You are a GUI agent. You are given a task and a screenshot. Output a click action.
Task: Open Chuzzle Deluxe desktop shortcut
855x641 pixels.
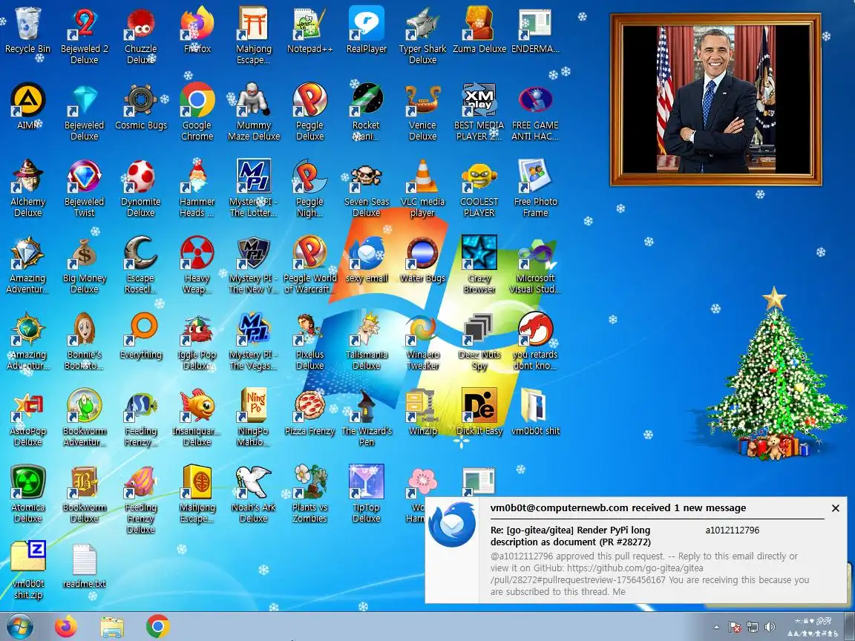[x=141, y=36]
